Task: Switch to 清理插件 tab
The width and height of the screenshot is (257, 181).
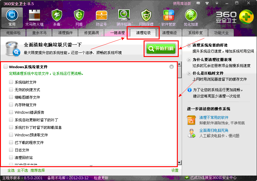Action: tap(65, 33)
